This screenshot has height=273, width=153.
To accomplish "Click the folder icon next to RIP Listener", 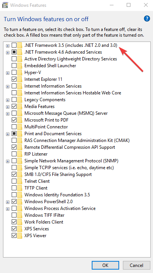I will coord(20,154).
